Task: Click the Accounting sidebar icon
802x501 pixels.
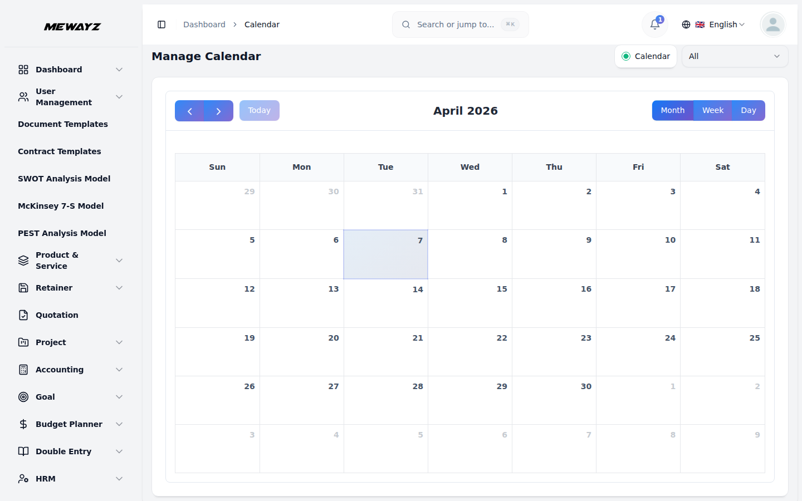Action: point(23,369)
